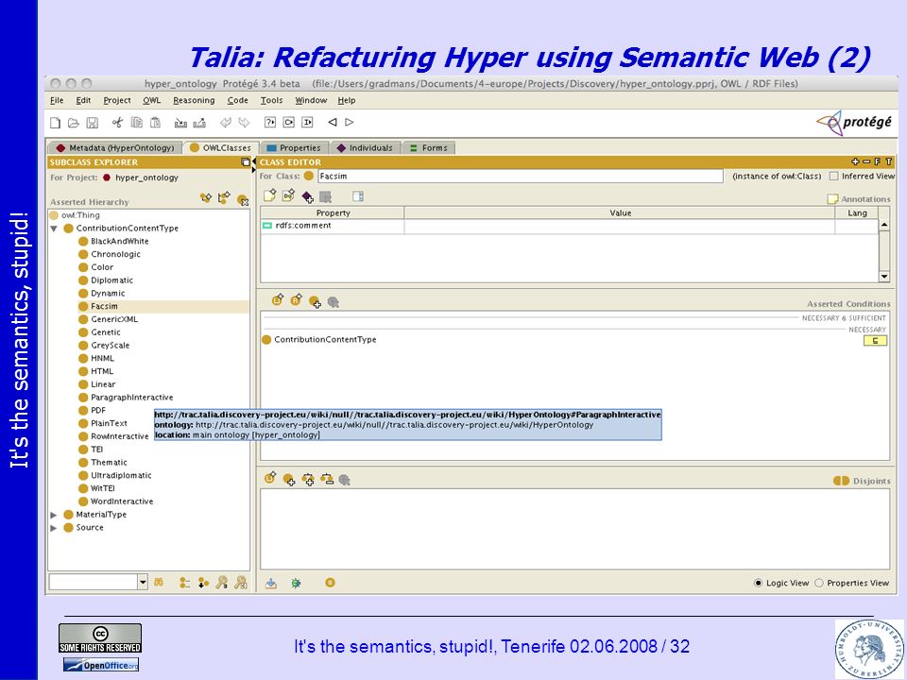This screenshot has width=907, height=680.
Task: Toggle the Inferred View checkbox
Action: (x=833, y=176)
